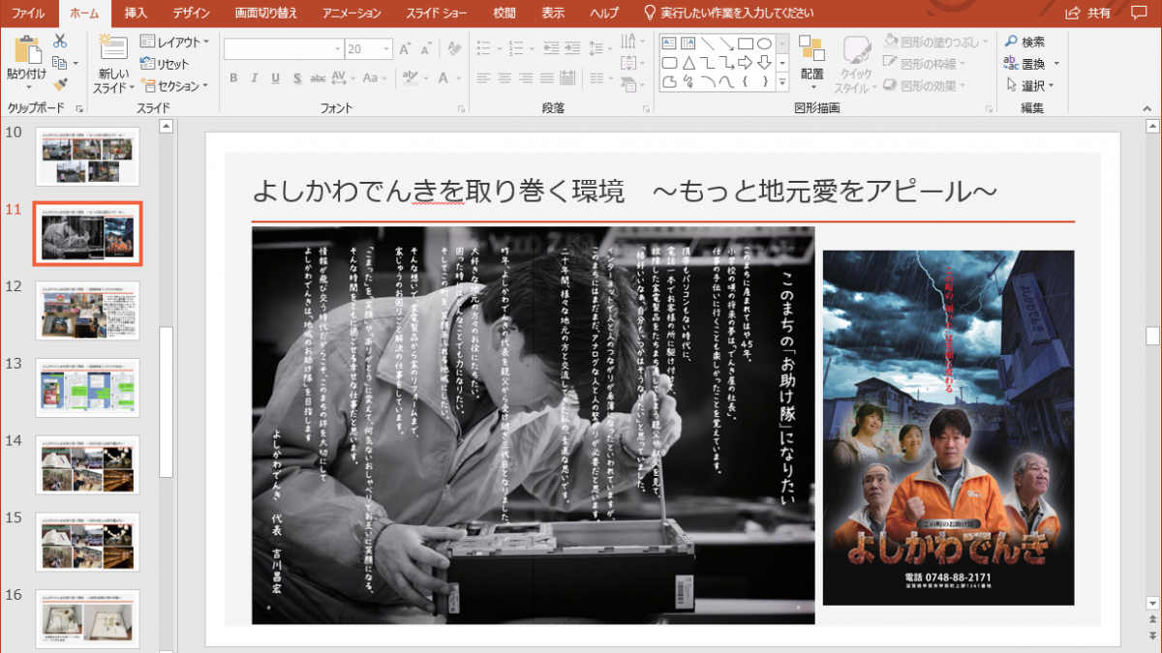Select the Format Painter brush icon
The image size is (1162, 653).
[x=60, y=85]
